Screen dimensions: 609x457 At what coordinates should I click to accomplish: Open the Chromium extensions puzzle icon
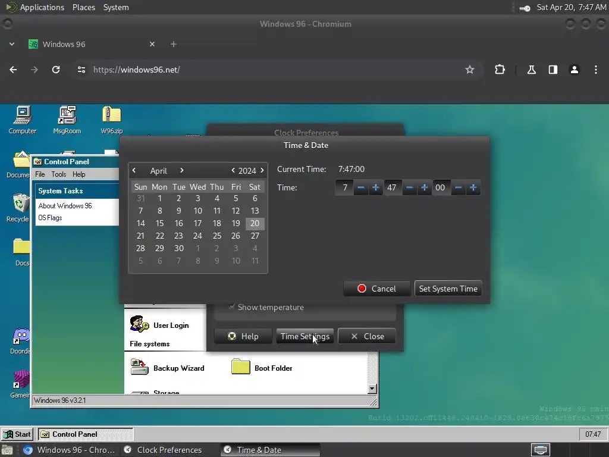pyautogui.click(x=500, y=70)
